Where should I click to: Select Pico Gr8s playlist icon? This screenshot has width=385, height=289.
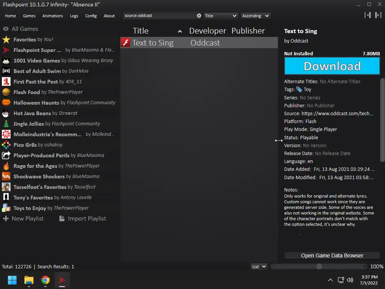click(6, 145)
